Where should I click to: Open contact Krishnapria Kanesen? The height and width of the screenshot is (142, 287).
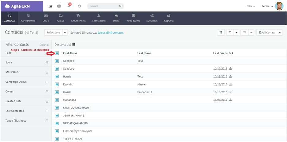coord(76,108)
